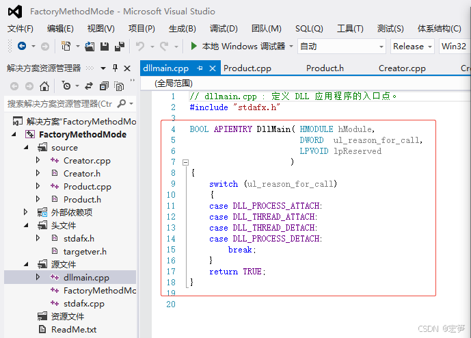The height and width of the screenshot is (338, 471).
Task: Click the Navigate Forward toolbar icon
Action: point(45,47)
